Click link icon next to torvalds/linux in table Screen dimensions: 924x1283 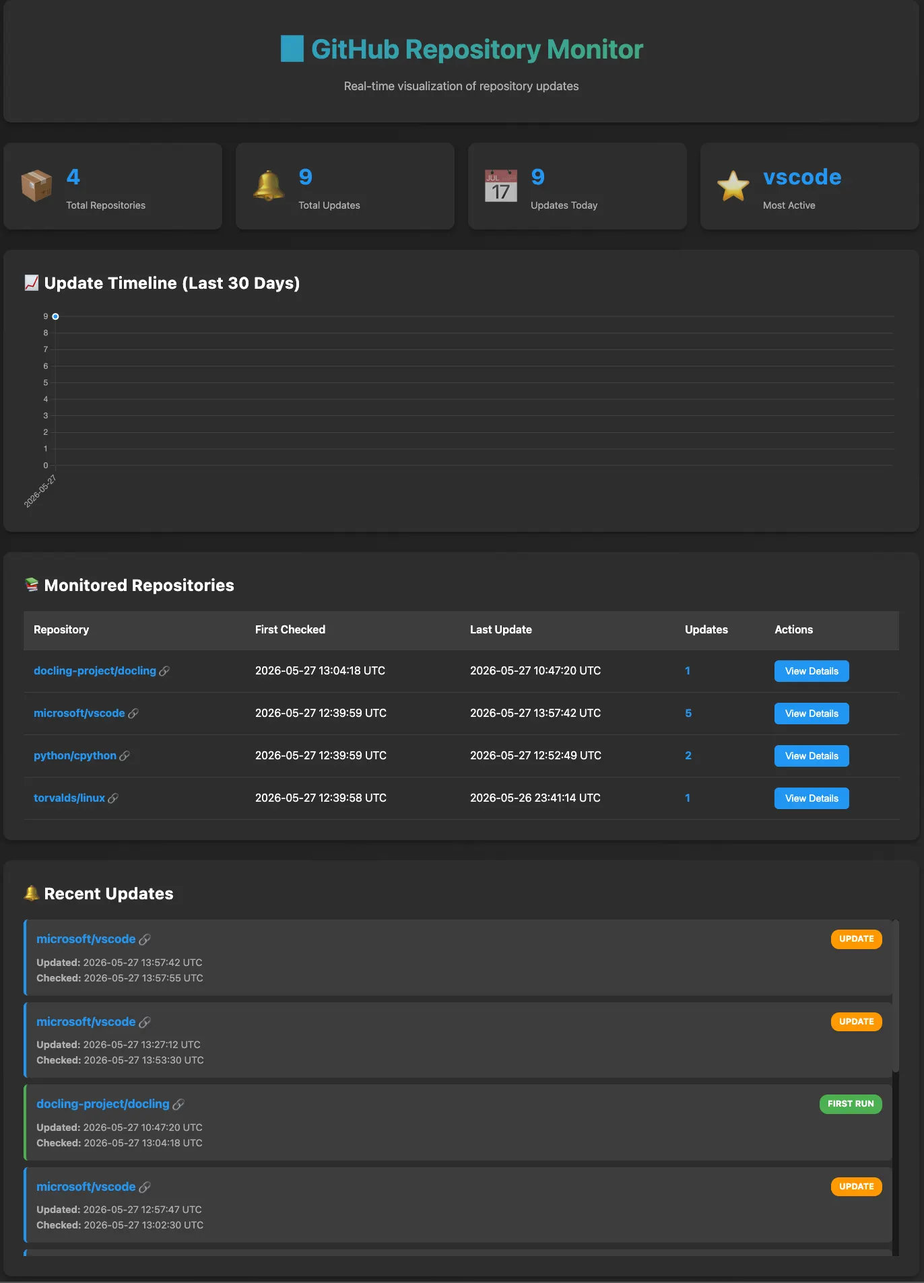pyautogui.click(x=113, y=798)
